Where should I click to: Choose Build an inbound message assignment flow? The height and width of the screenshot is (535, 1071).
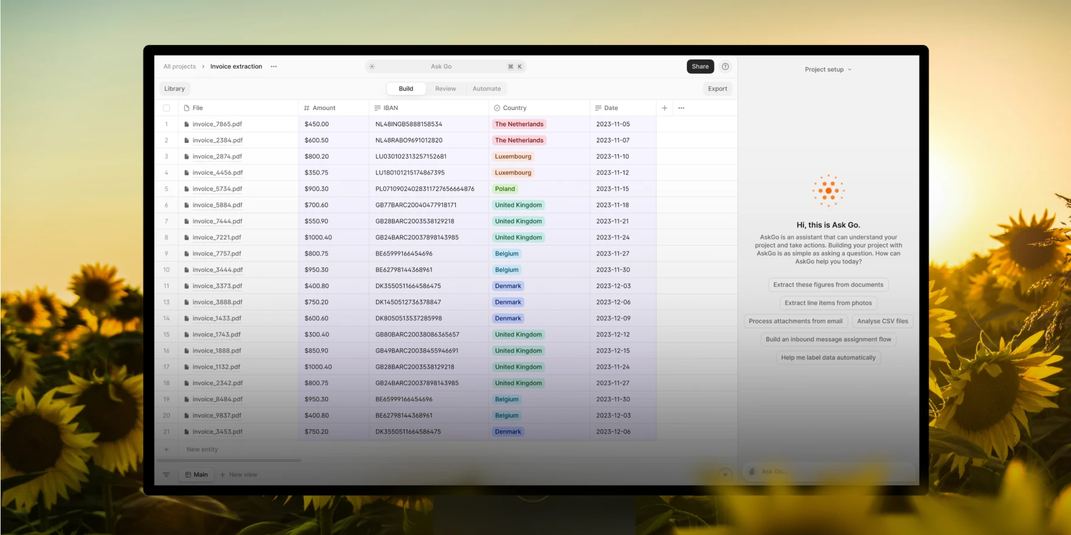pos(828,339)
